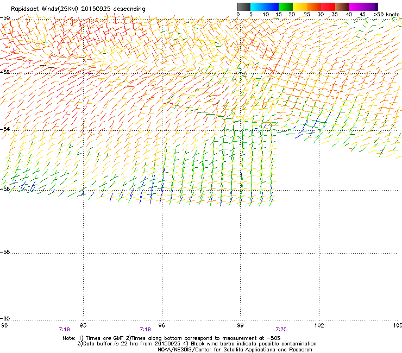Click the longitude label '102'

tap(319, 325)
